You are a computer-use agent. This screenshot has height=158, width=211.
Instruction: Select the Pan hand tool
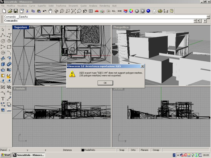pyautogui.click(x=50, y=11)
